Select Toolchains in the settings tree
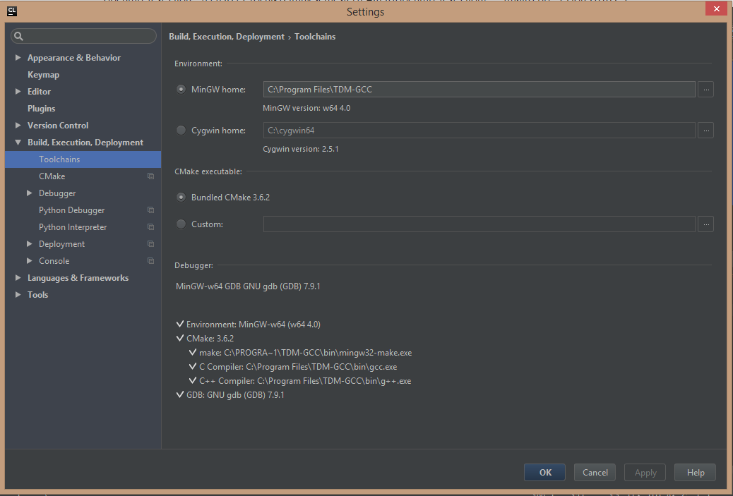 point(83,159)
